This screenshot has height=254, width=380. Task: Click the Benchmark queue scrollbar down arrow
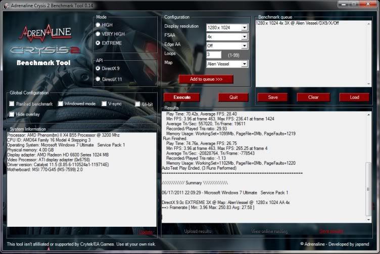pos(369,84)
